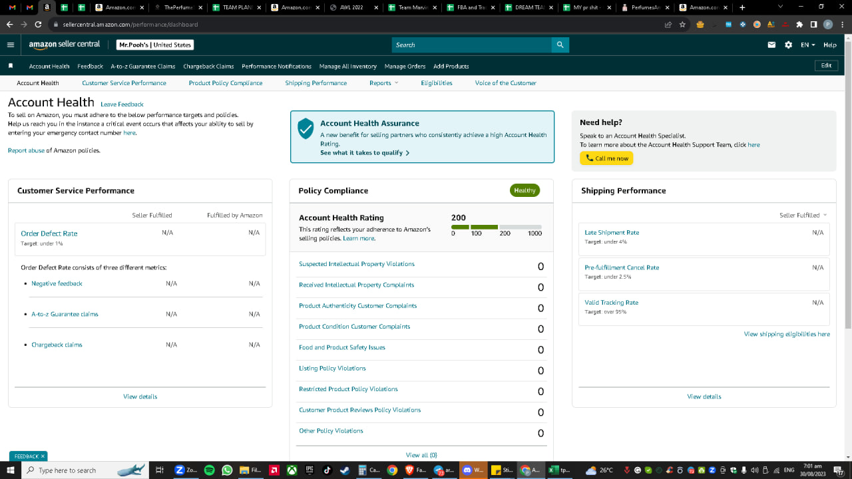Viewport: 852px width, 479px height.
Task: Open Late Shipment Rate metric link
Action: [x=612, y=233]
